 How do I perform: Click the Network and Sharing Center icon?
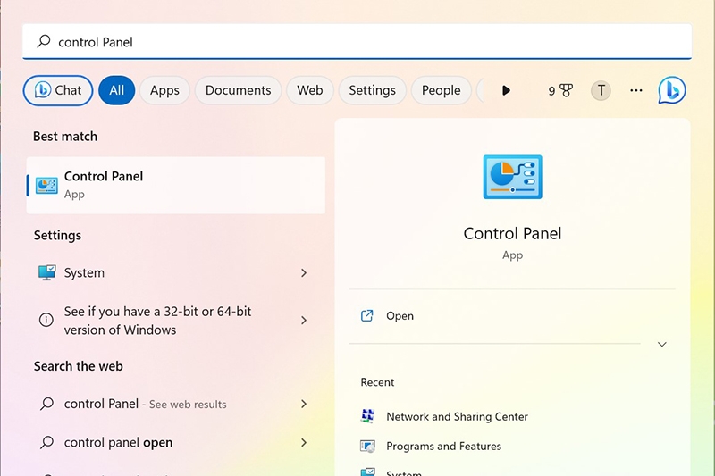pos(367,416)
